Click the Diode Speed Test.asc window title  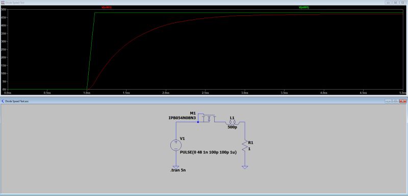(x=17, y=101)
